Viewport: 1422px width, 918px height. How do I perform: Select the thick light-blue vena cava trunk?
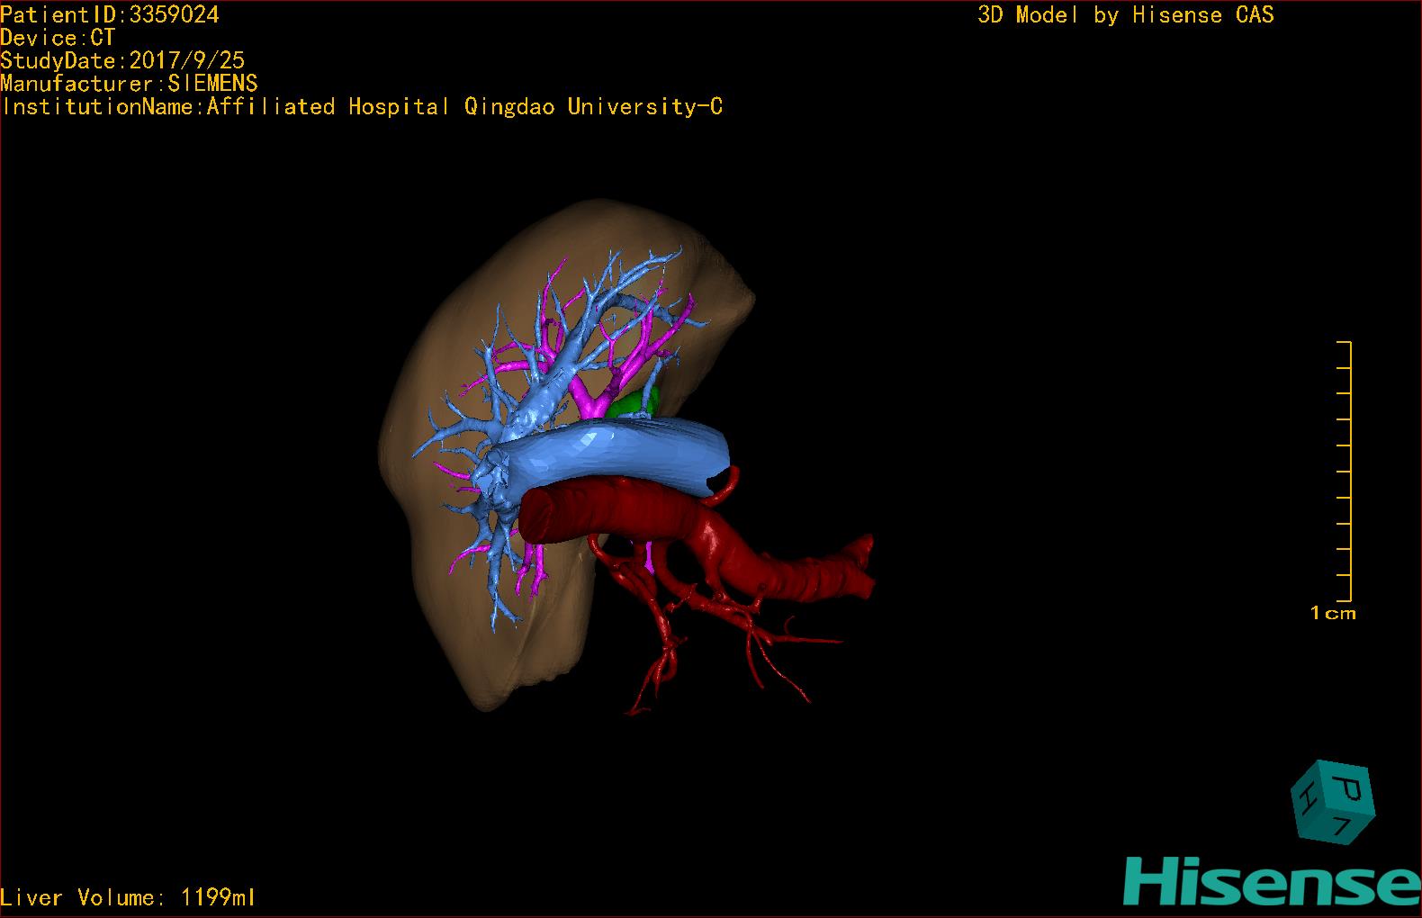pos(612,453)
